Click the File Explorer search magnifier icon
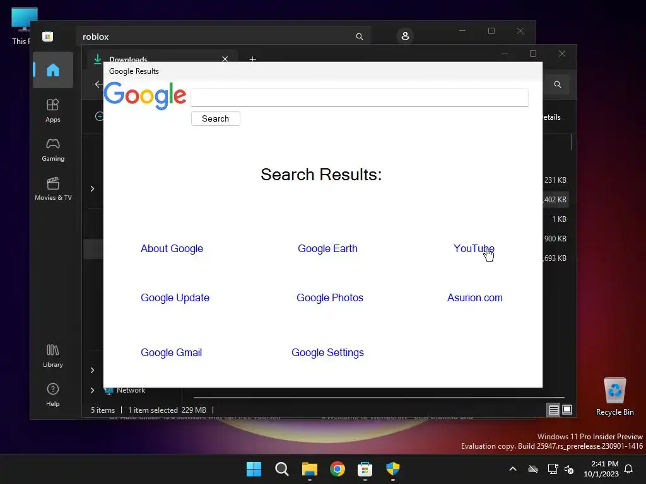The image size is (646, 484). click(x=558, y=84)
